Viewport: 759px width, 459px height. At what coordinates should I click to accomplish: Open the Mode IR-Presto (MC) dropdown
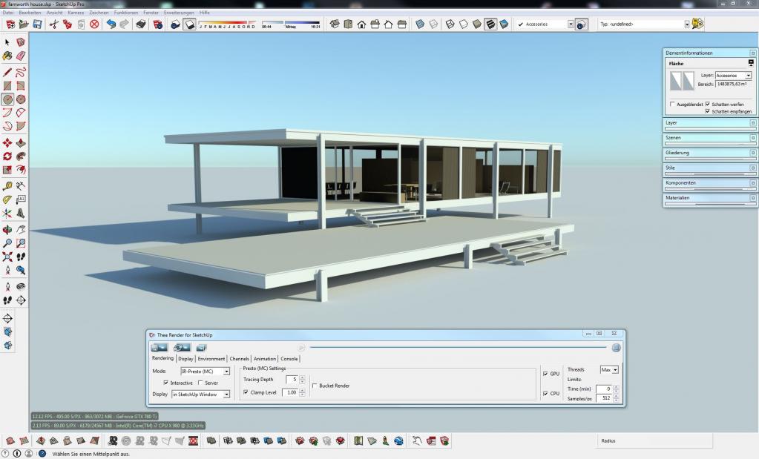tap(206, 372)
